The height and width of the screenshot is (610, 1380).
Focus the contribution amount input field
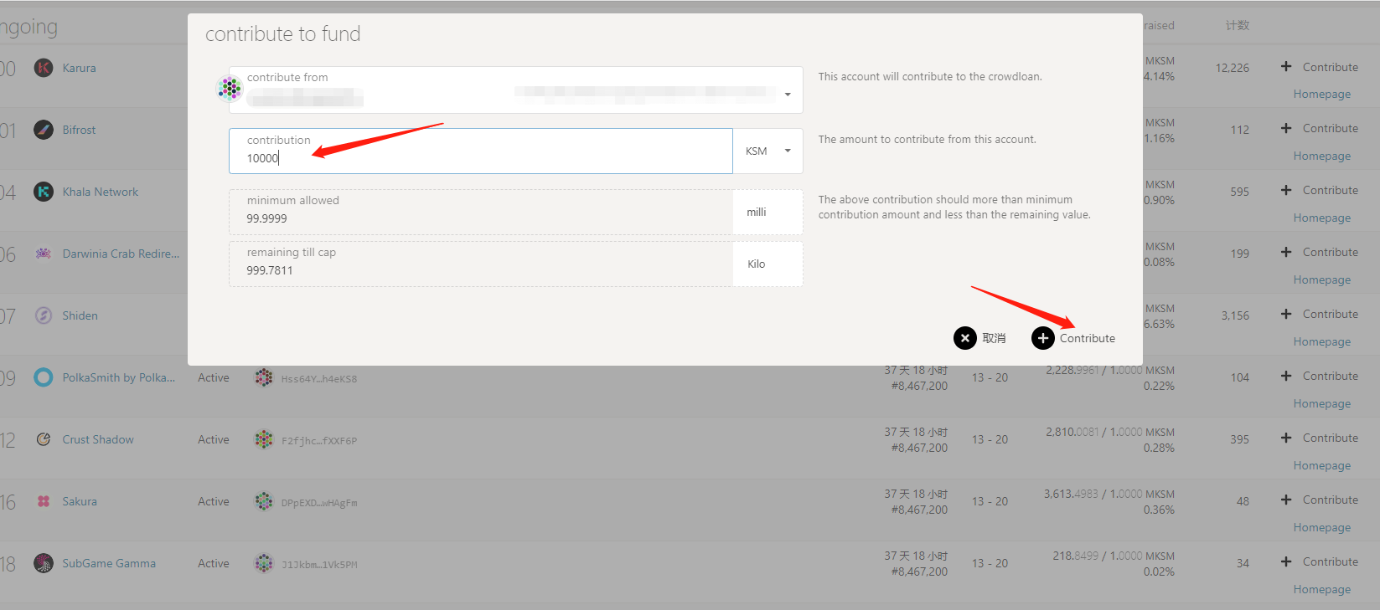tap(481, 151)
